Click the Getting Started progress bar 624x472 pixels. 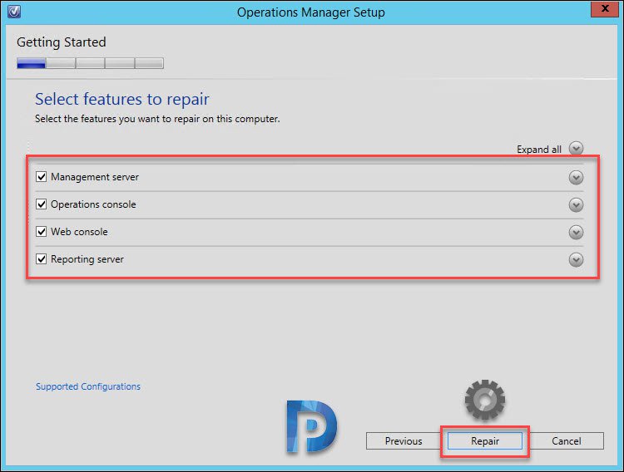coord(90,63)
